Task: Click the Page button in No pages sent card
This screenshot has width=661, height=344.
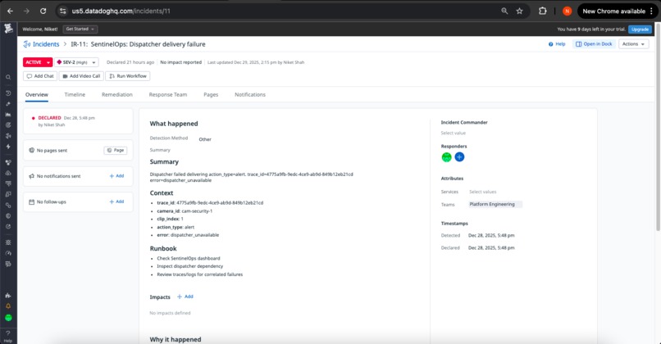Action: [116, 151]
